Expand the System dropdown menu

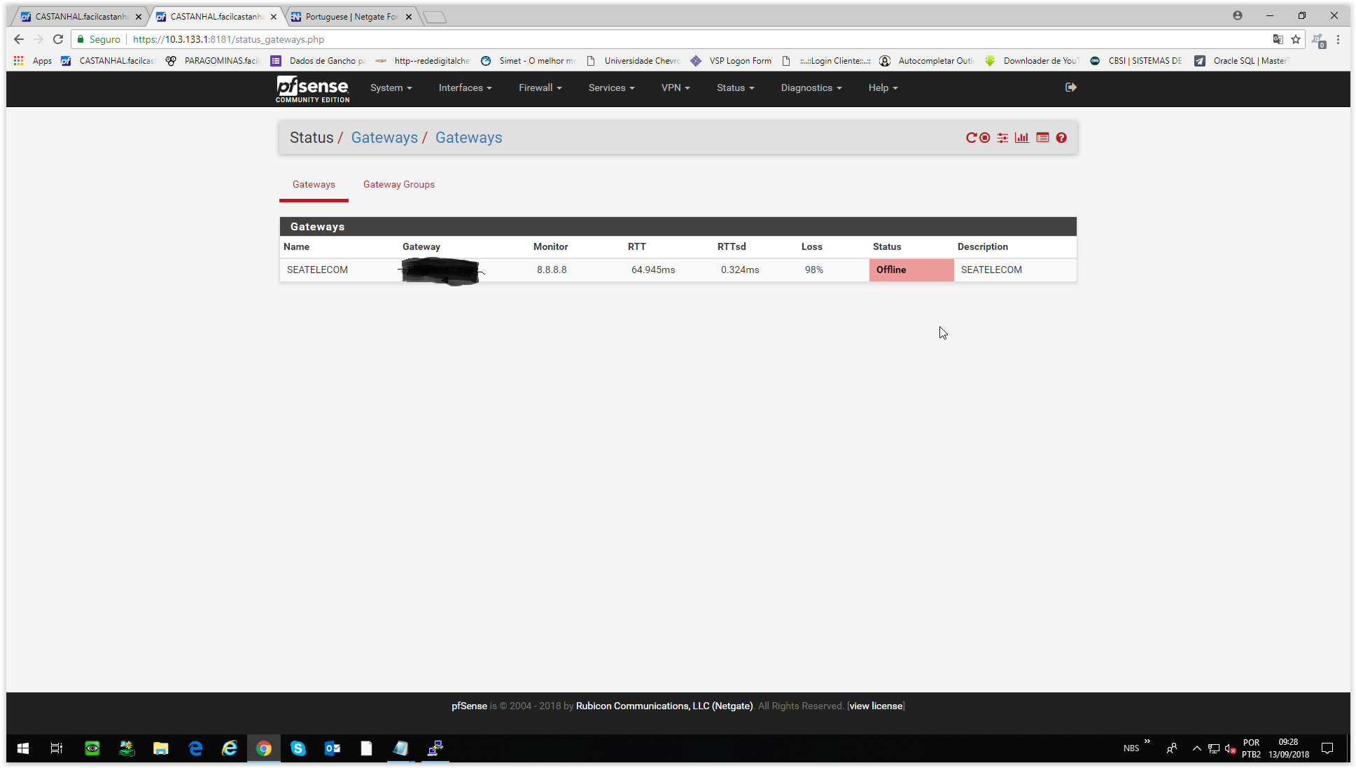[x=391, y=88]
